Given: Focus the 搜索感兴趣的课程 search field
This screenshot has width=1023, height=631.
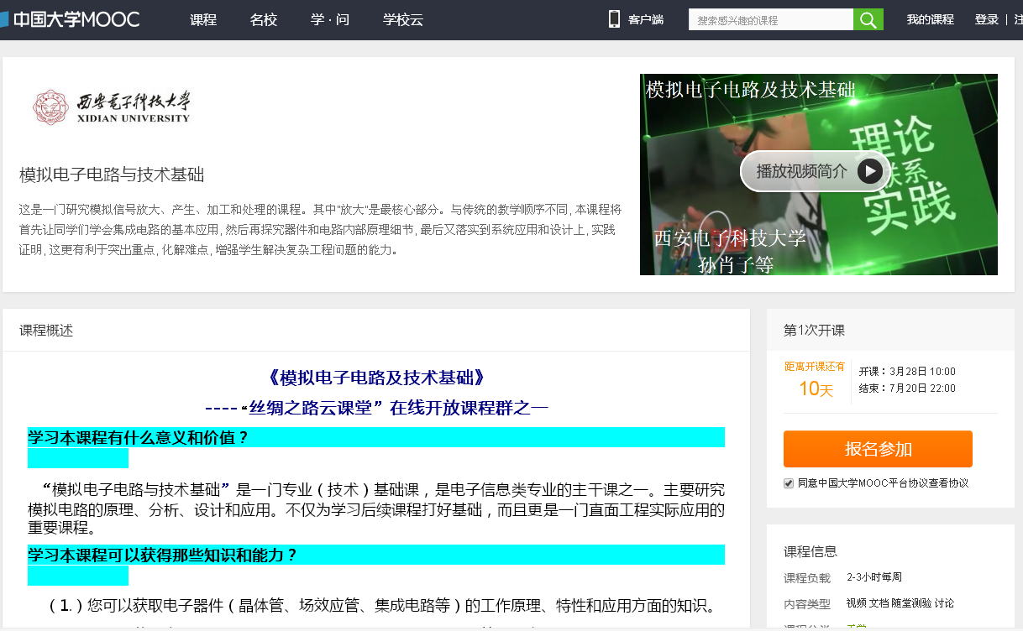Looking at the screenshot, I should pyautogui.click(x=770, y=20).
